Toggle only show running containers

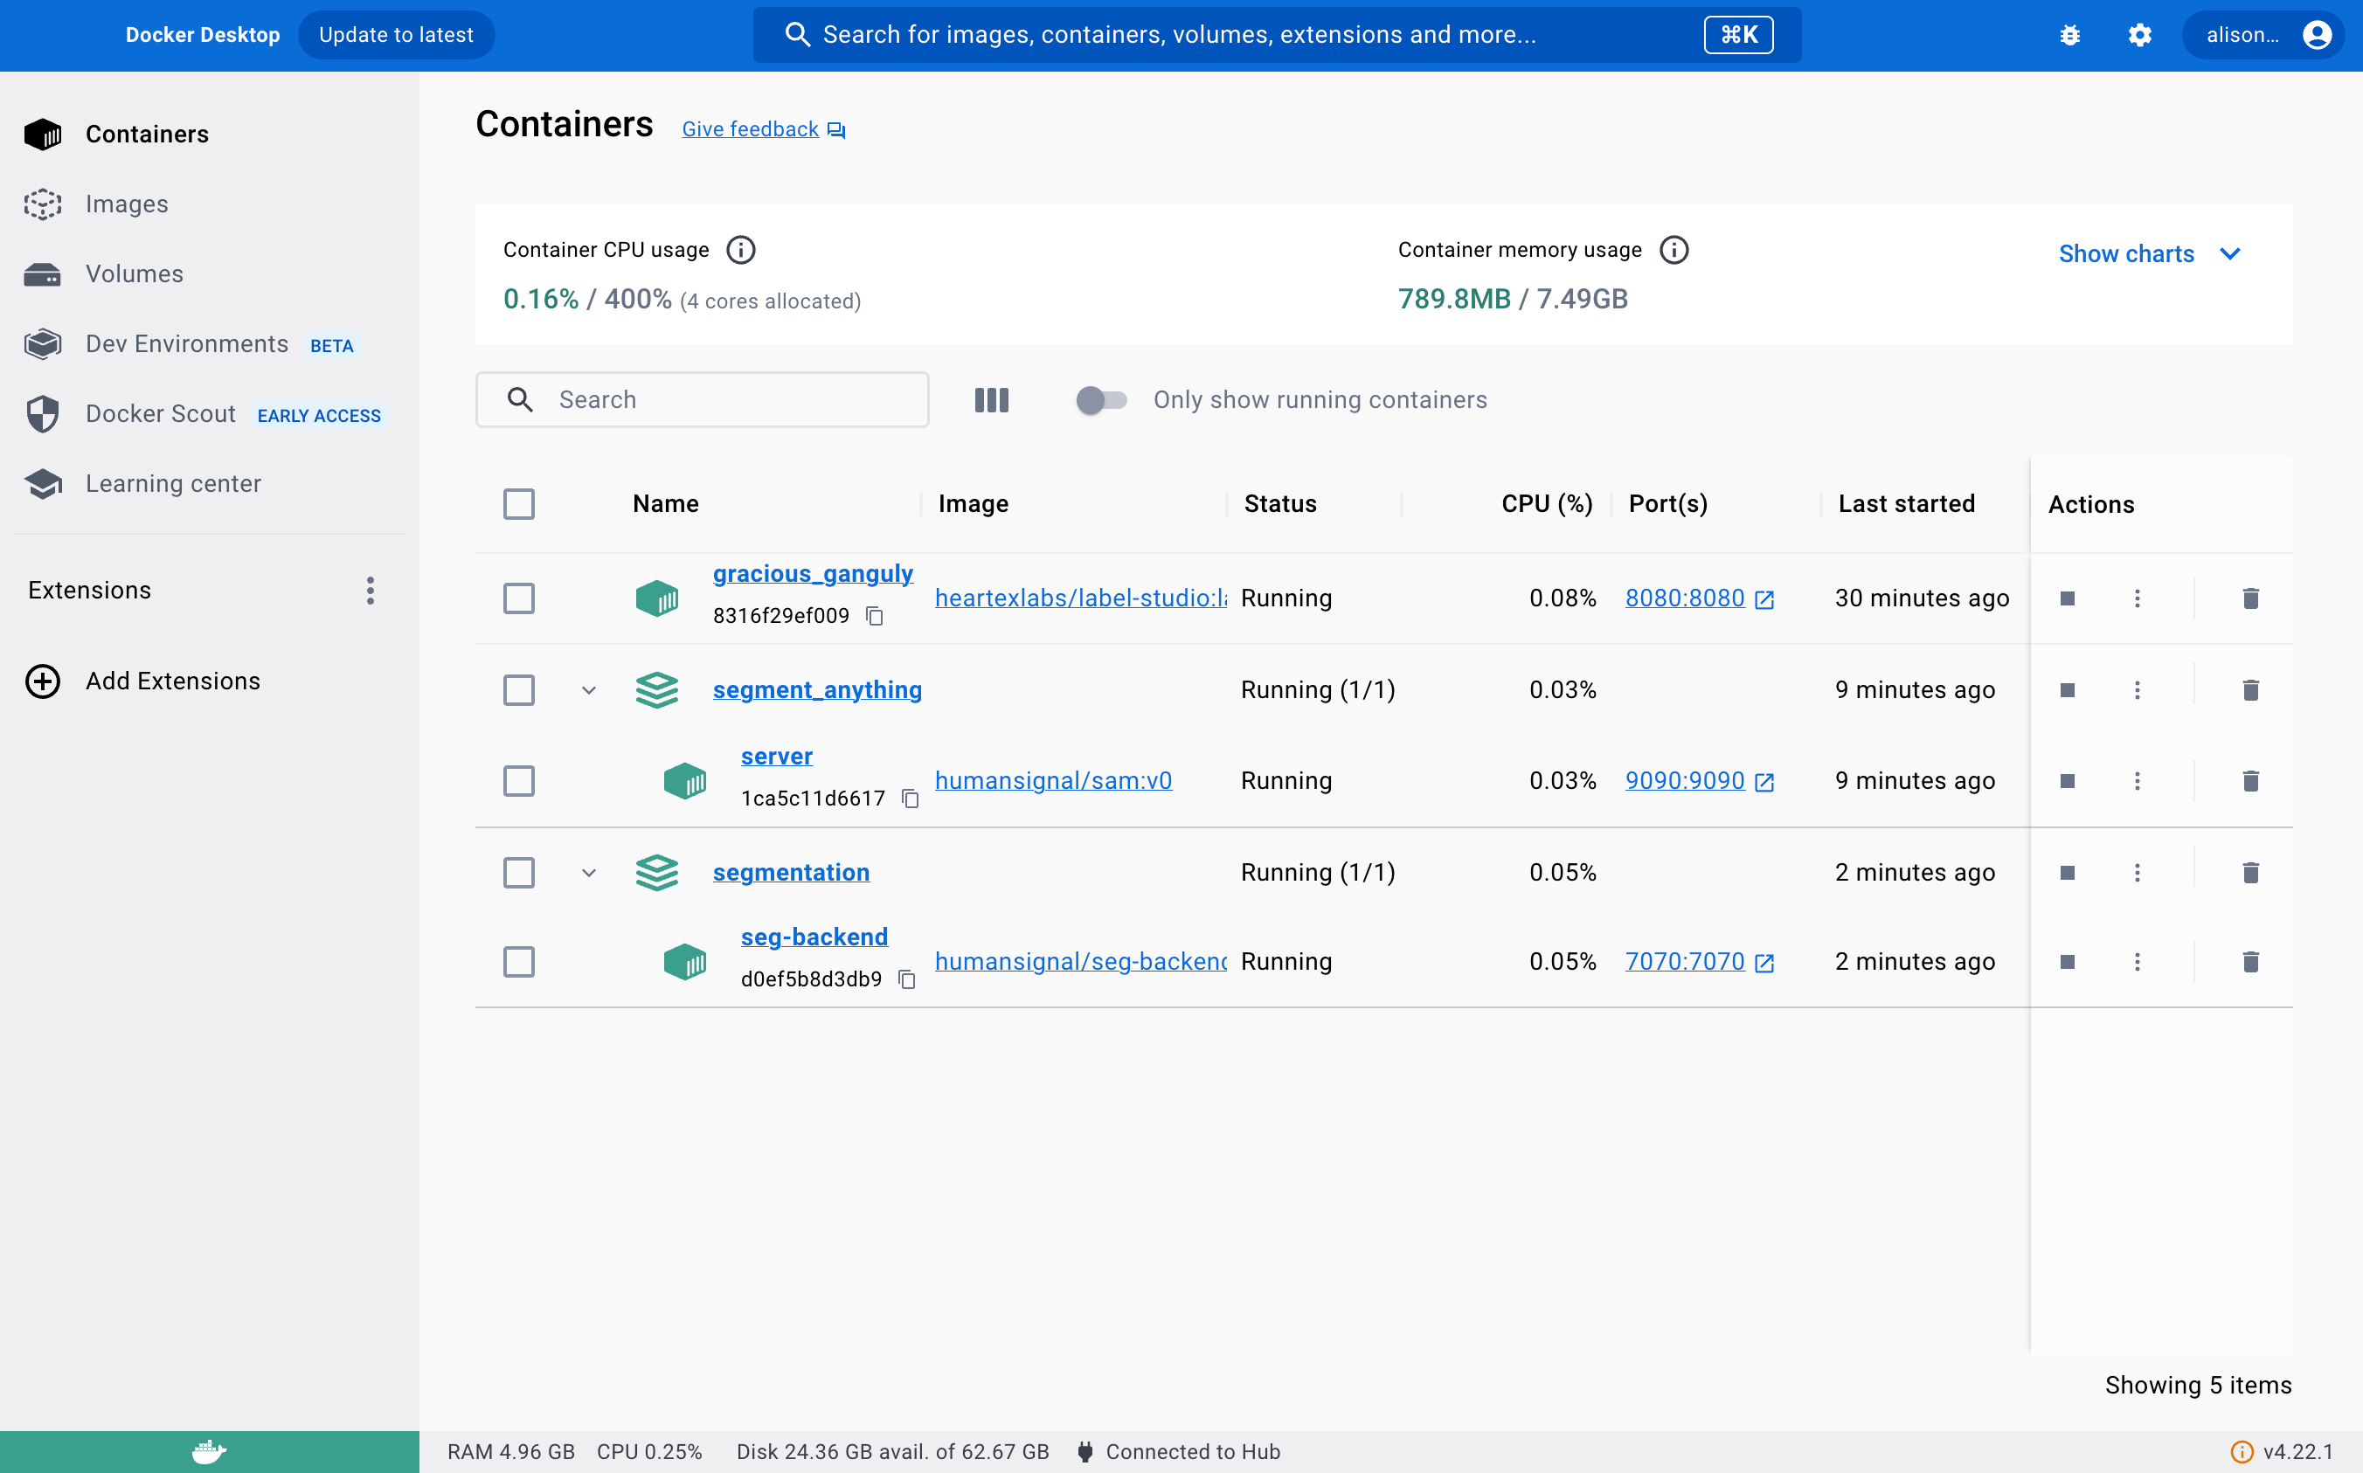tap(1101, 399)
